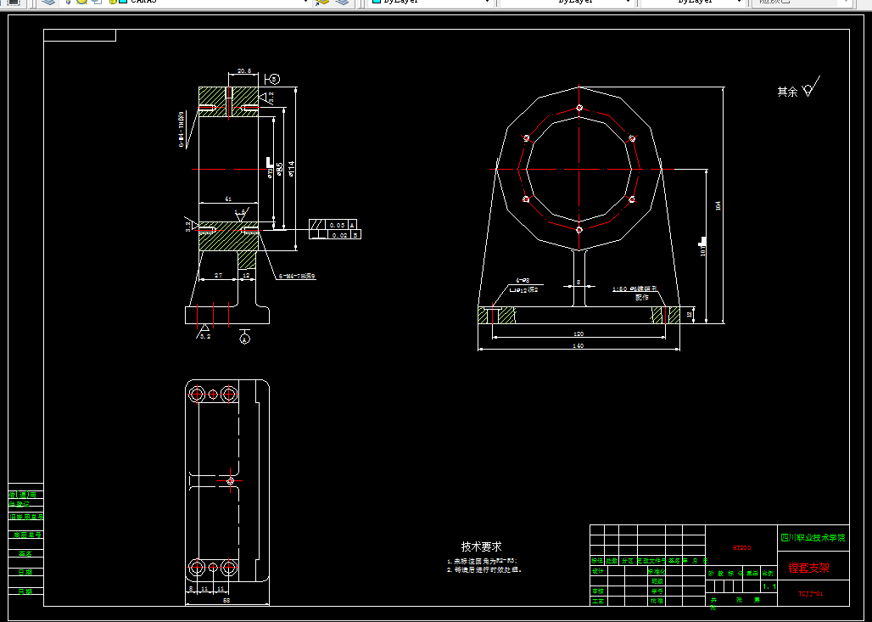Select the 设计 title block label
This screenshot has width=872, height=622.
point(598,571)
